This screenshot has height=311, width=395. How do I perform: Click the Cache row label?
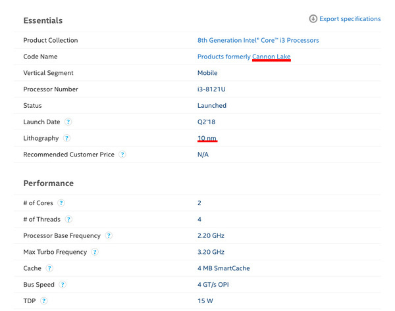(32, 268)
